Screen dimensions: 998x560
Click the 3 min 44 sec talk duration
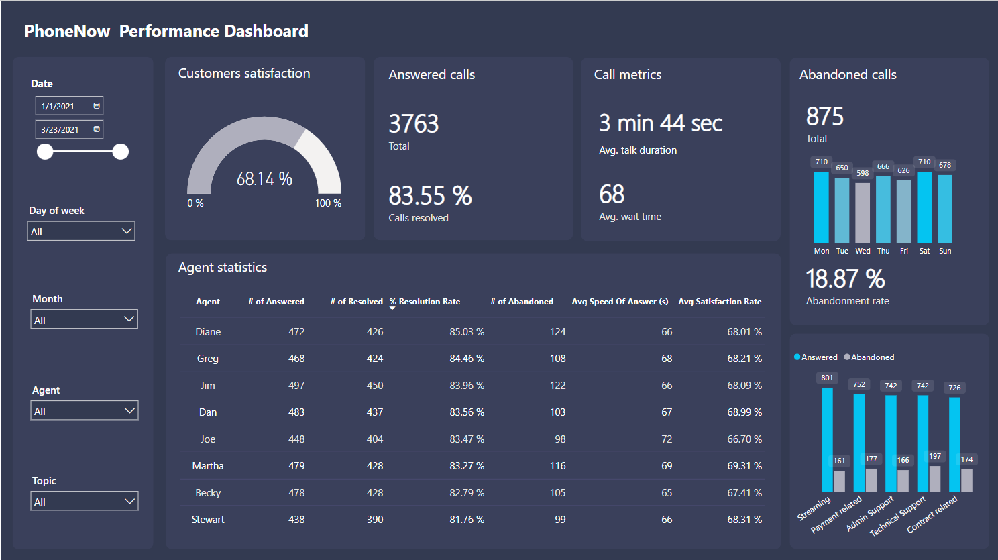[661, 123]
